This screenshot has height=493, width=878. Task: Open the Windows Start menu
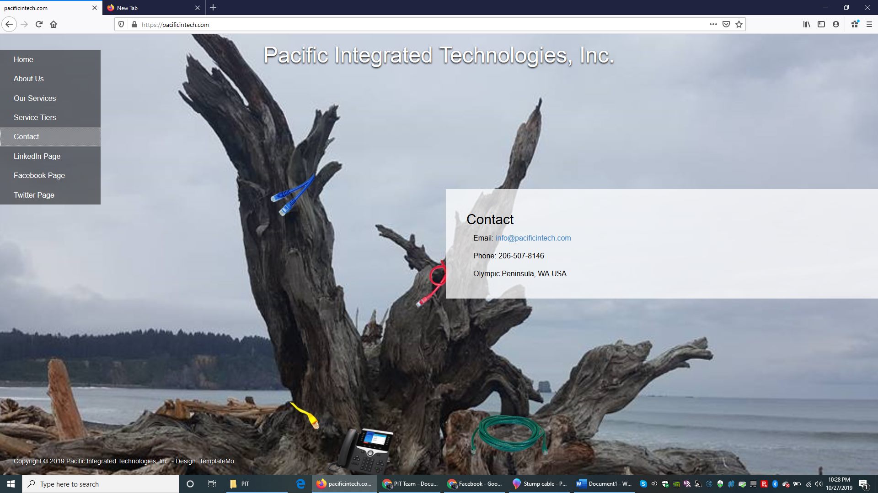(11, 484)
